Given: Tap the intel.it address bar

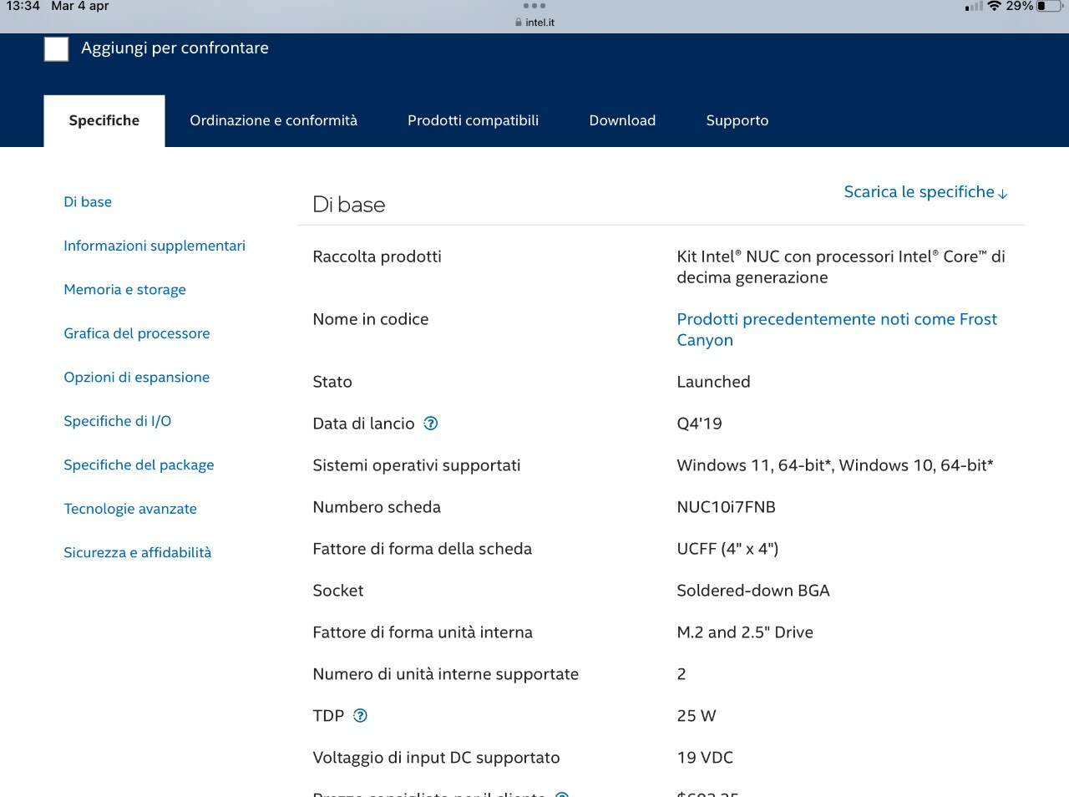Looking at the screenshot, I should point(534,23).
